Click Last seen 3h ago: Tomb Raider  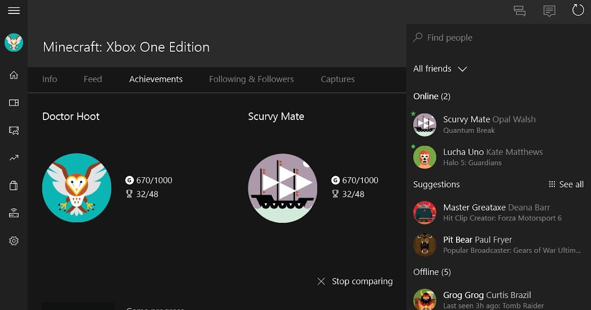[493, 306]
